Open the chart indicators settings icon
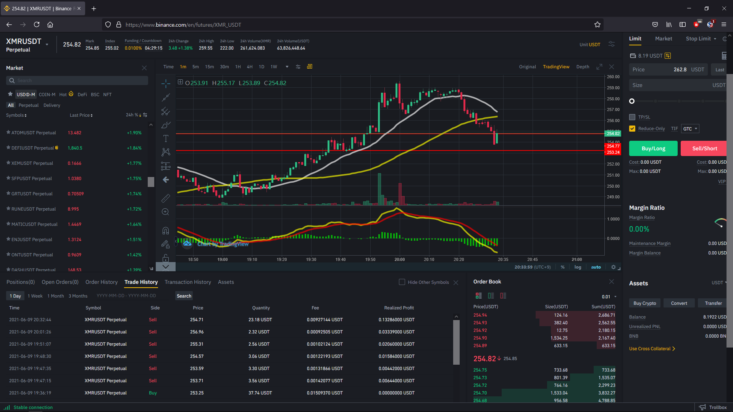Screen dimensions: 733x412 (298, 67)
